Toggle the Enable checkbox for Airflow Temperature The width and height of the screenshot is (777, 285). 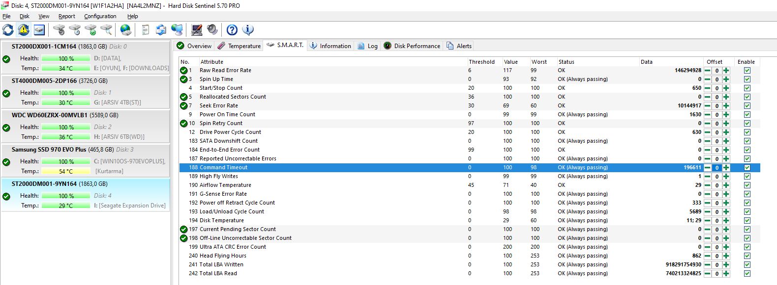pos(747,185)
